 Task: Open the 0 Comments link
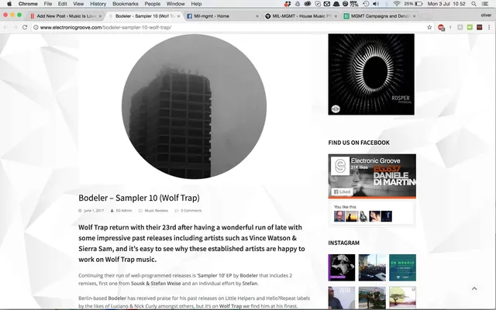[x=191, y=211]
